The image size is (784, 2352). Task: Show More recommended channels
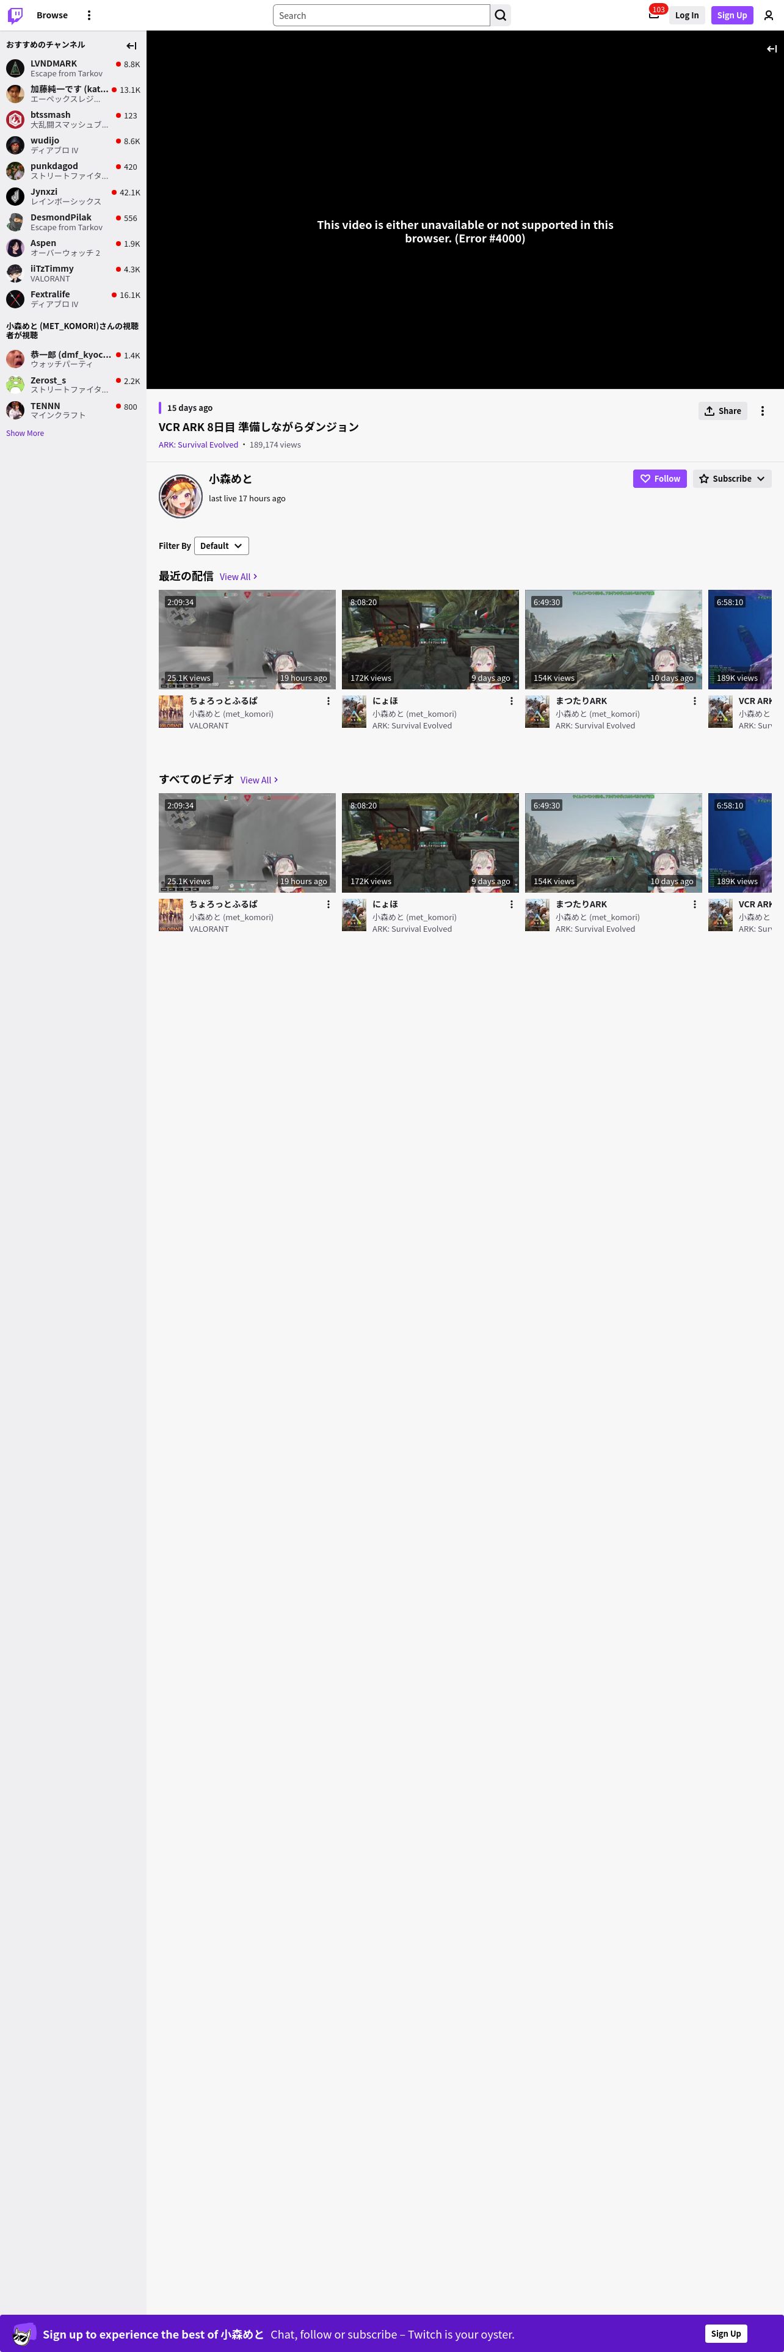coord(24,434)
